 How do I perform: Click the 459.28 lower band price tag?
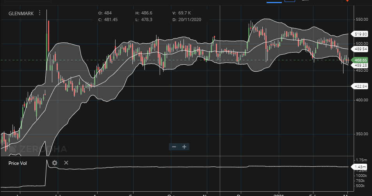click(x=359, y=65)
